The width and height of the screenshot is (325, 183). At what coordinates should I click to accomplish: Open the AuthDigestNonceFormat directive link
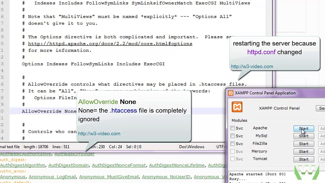coord(119,165)
